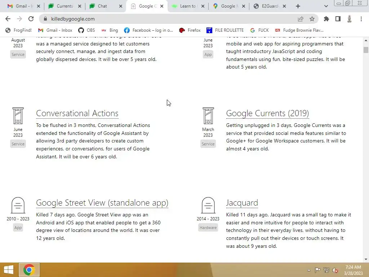Open the Chrome three-dot menu
Image resolution: width=369 pixels, height=277 pixels.
point(361,19)
